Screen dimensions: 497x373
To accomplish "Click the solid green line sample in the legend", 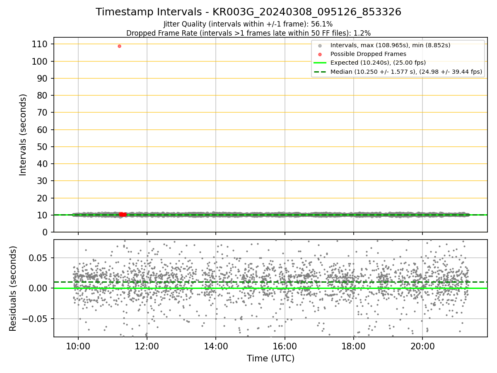I will pos(320,63).
